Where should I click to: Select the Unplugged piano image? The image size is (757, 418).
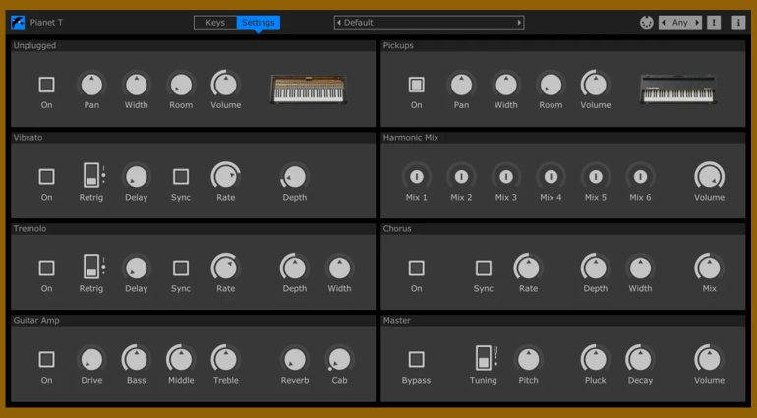click(x=307, y=90)
